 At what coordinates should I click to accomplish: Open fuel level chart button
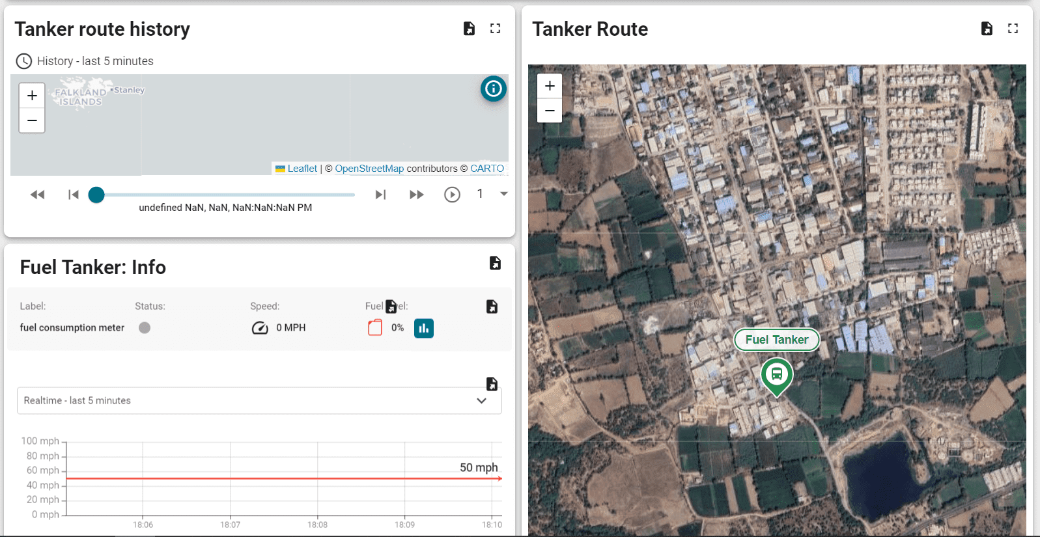click(424, 328)
